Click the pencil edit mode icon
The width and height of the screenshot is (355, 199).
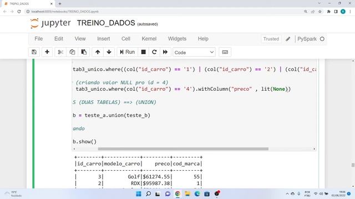click(x=288, y=39)
